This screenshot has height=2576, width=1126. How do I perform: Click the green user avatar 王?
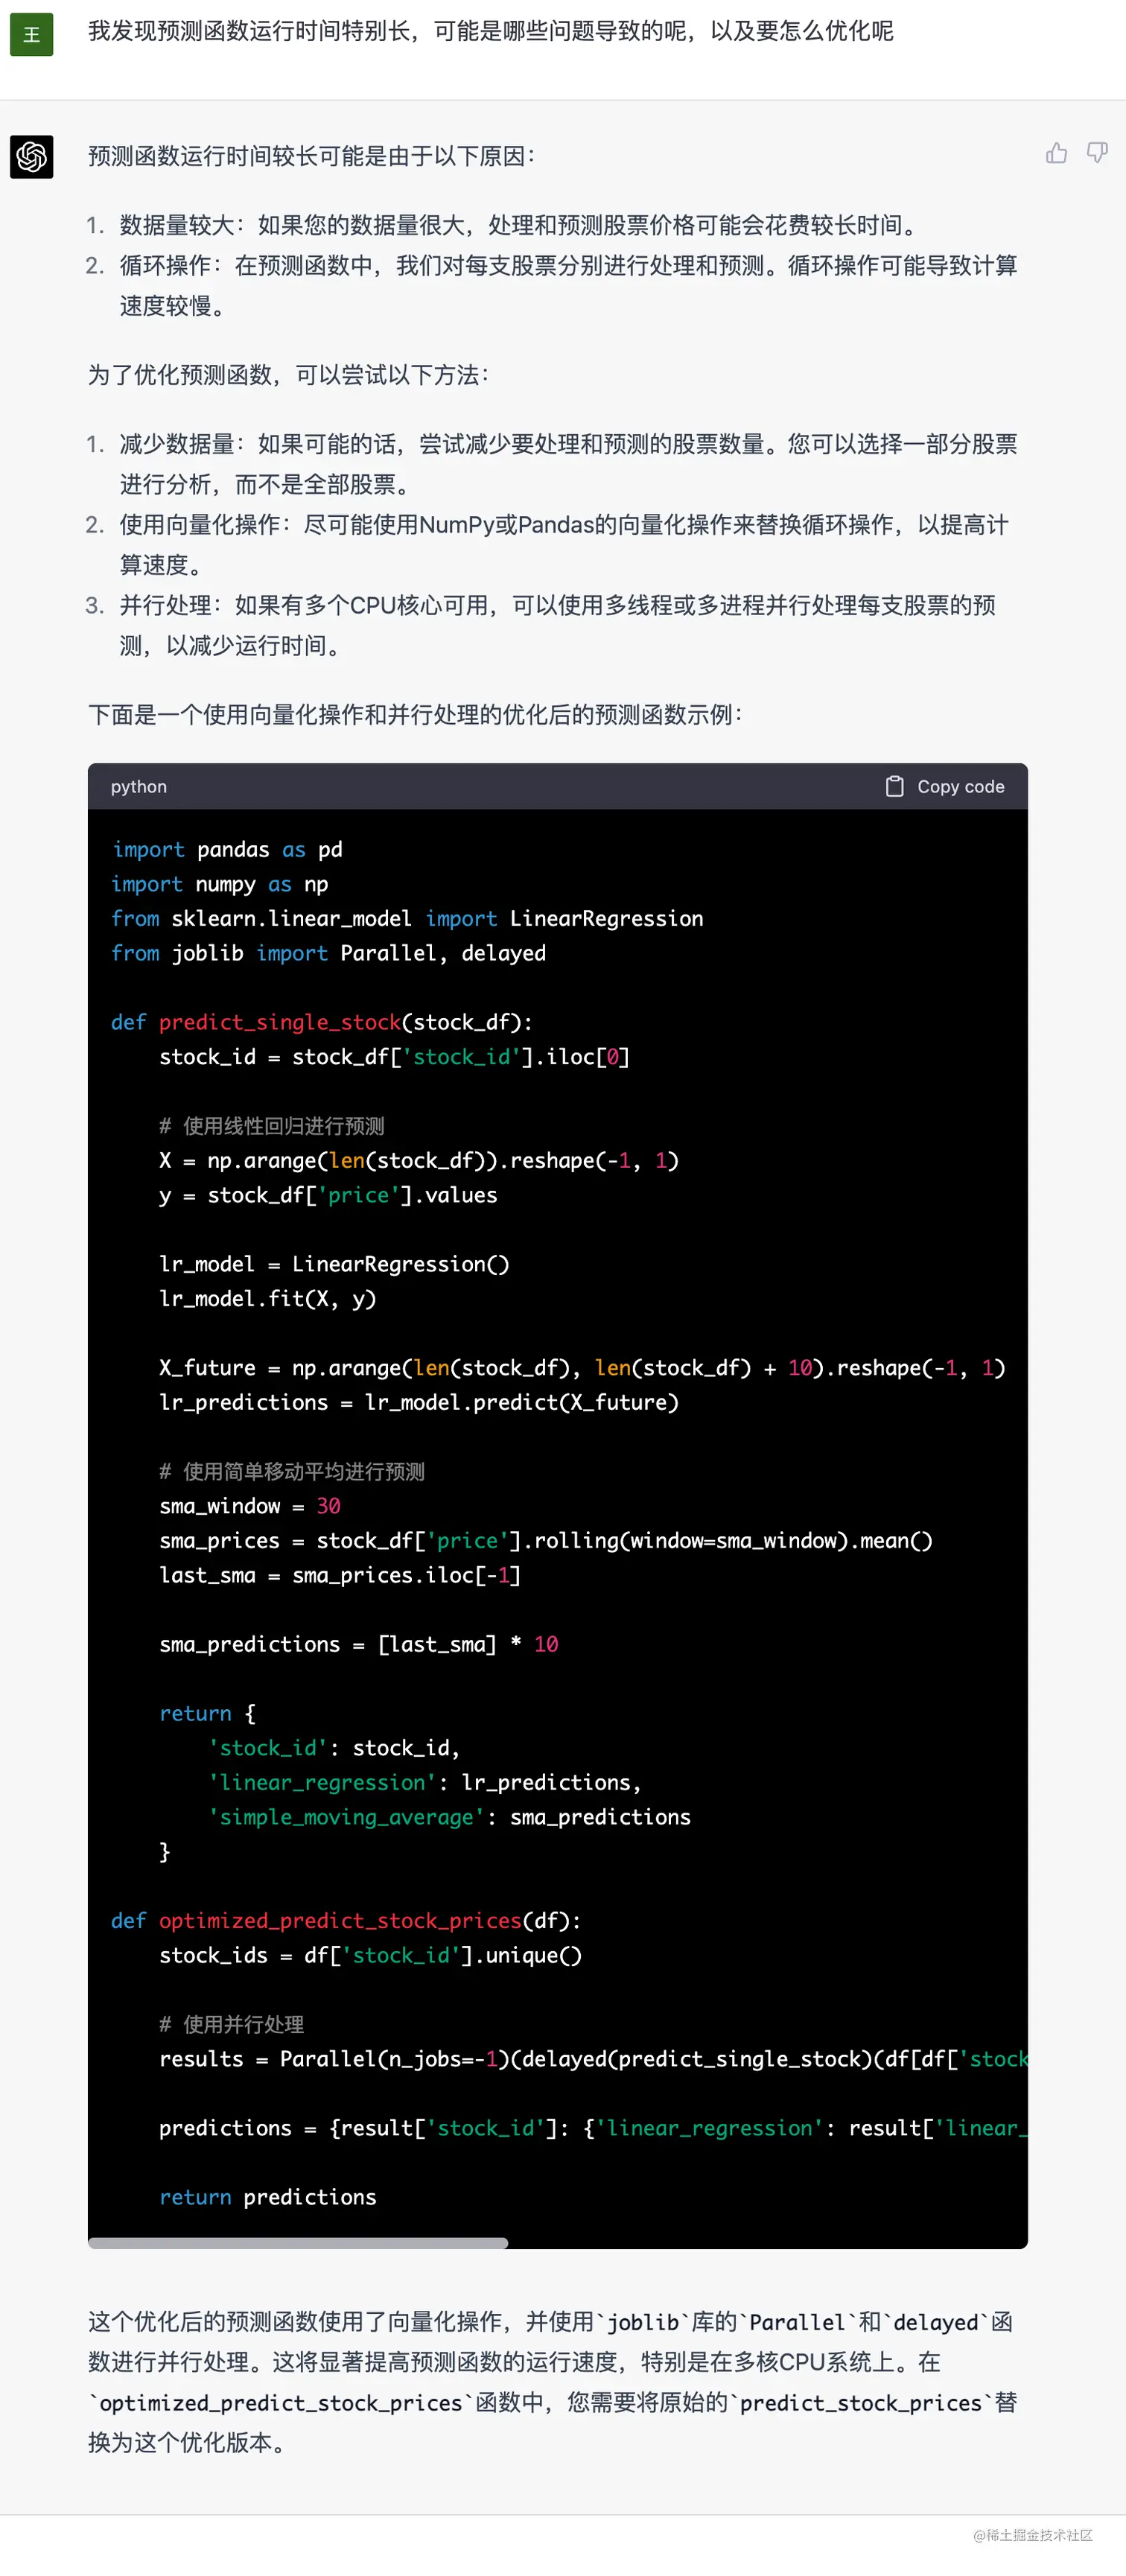[x=31, y=35]
